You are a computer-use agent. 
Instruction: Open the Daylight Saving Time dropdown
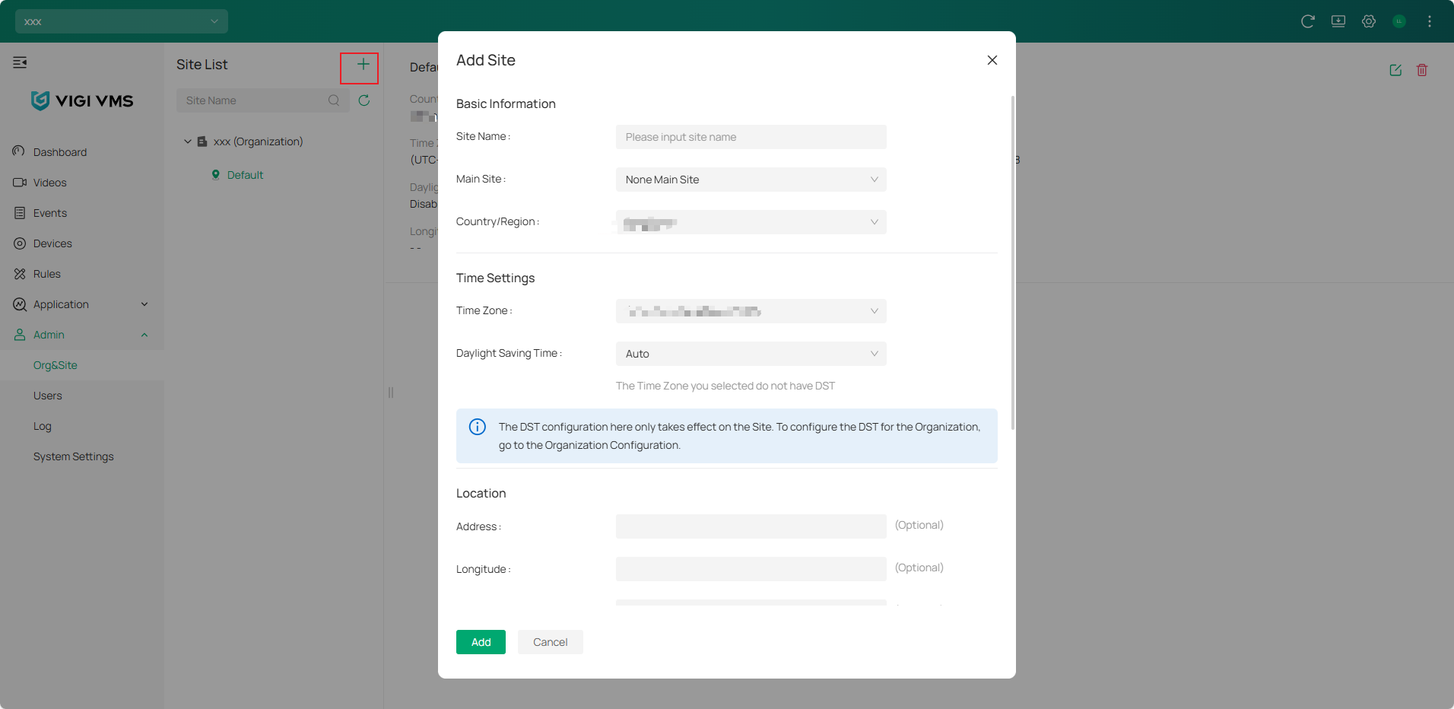click(751, 354)
